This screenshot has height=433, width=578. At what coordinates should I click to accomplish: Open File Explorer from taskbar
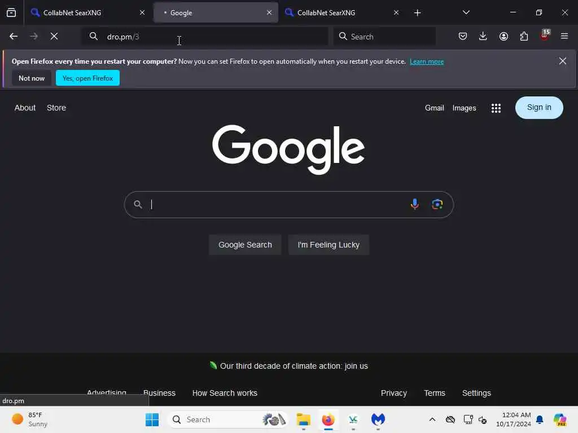coord(303,419)
